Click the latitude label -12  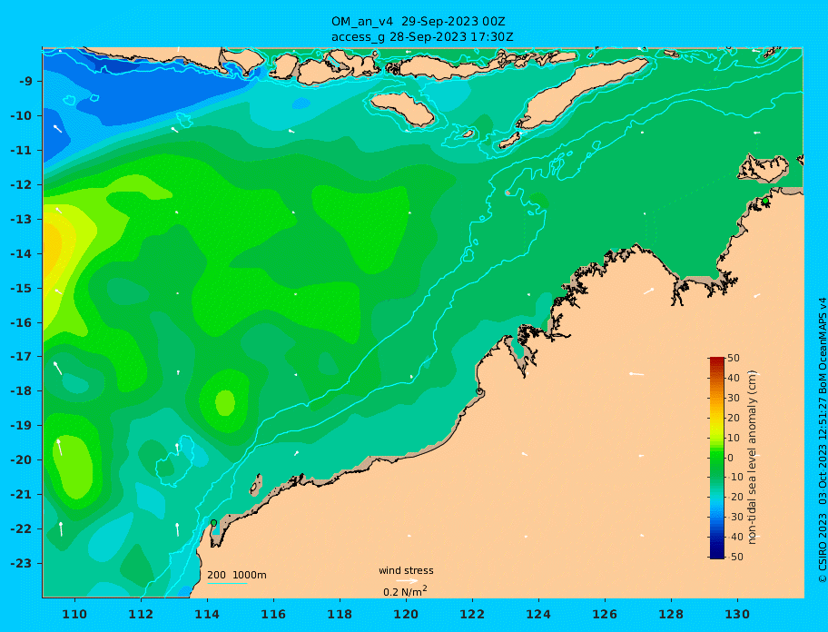[x=21, y=185]
